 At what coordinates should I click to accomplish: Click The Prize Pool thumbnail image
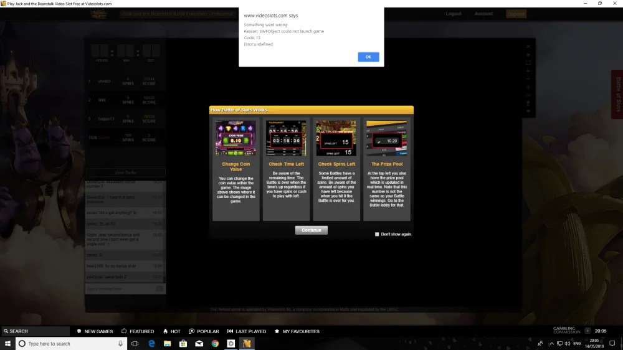click(x=387, y=138)
